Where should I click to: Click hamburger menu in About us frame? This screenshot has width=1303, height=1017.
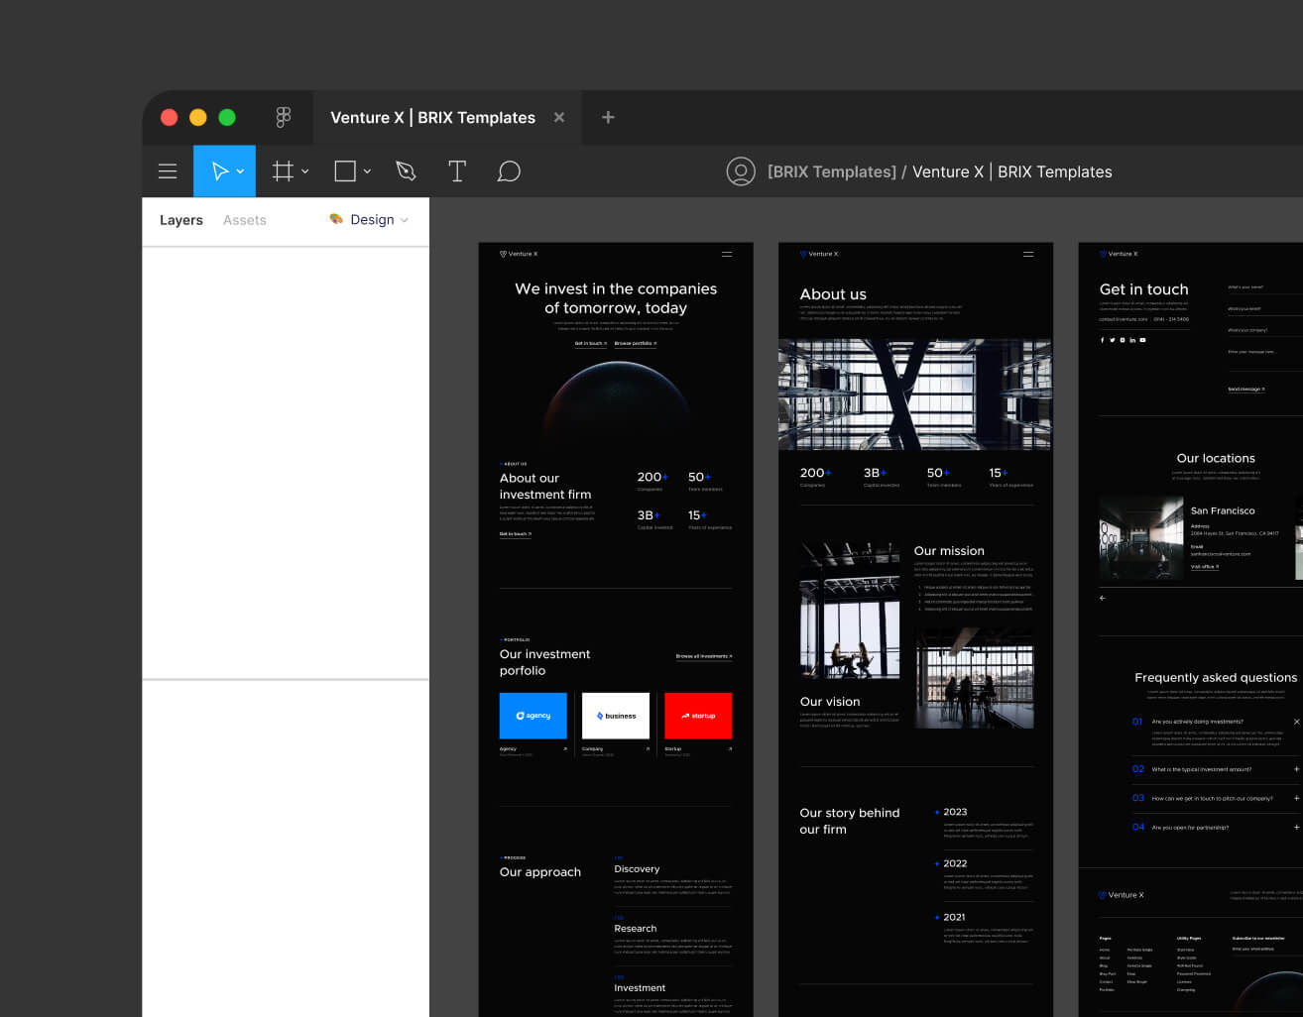coord(1028,254)
